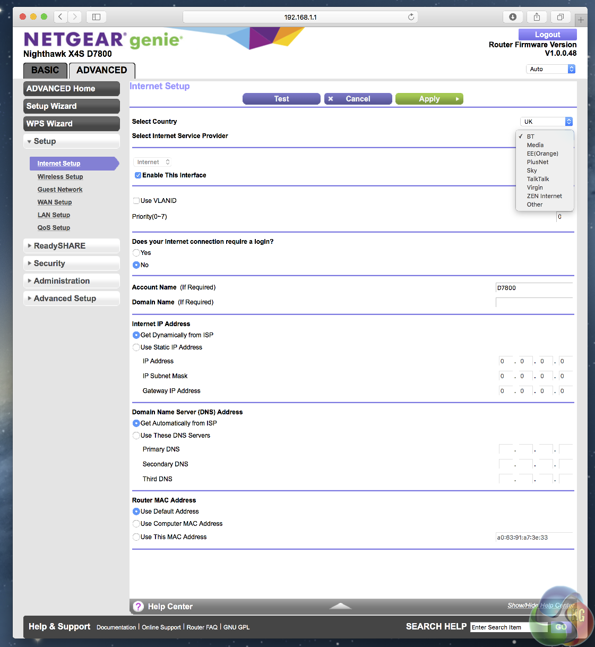
Task: Select Use Default Address for MAC
Action: (136, 512)
